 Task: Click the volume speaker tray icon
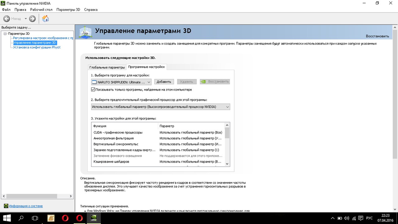click(x=347, y=218)
